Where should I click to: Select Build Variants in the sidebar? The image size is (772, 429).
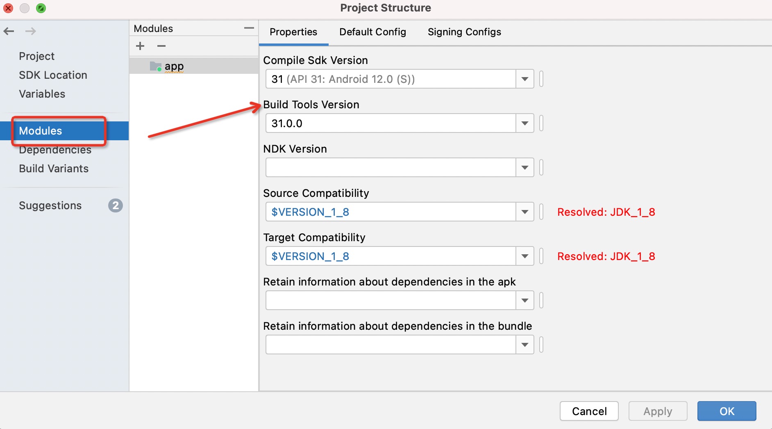coord(54,169)
